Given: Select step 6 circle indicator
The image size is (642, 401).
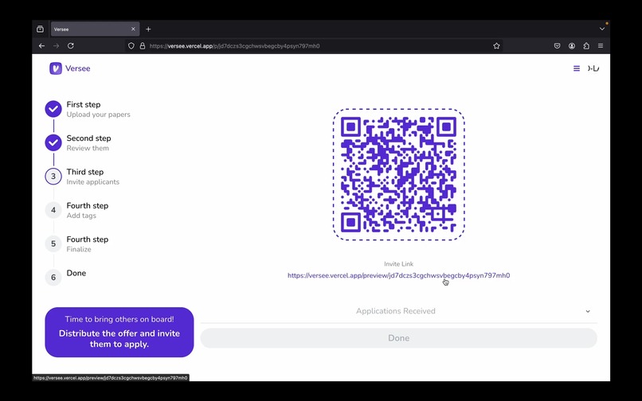Looking at the screenshot, I should (x=53, y=277).
